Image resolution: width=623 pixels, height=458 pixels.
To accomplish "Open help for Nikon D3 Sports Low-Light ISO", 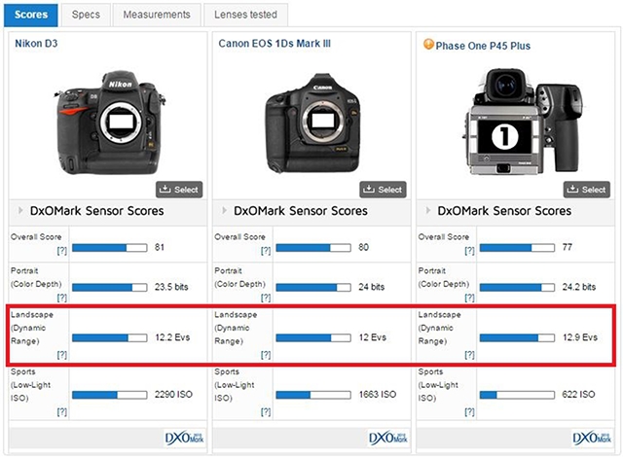I will pyautogui.click(x=61, y=411).
